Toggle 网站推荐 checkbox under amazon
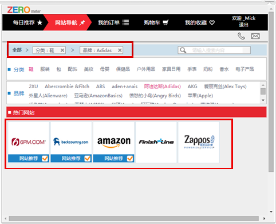Screen dimensions: 276x224 click(130, 158)
